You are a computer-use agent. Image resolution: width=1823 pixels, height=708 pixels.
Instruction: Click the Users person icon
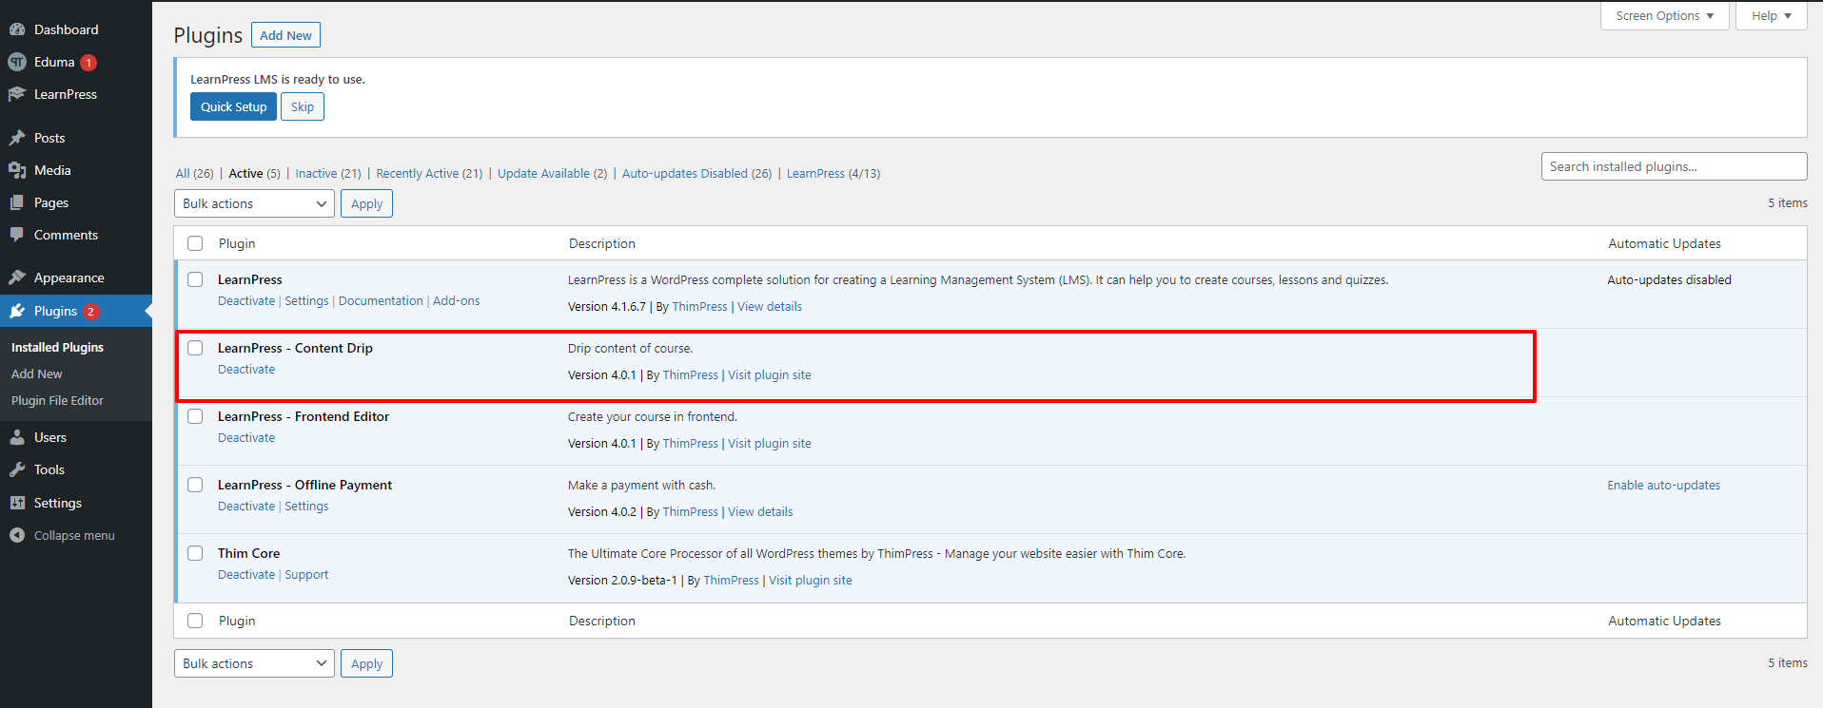pos(17,437)
